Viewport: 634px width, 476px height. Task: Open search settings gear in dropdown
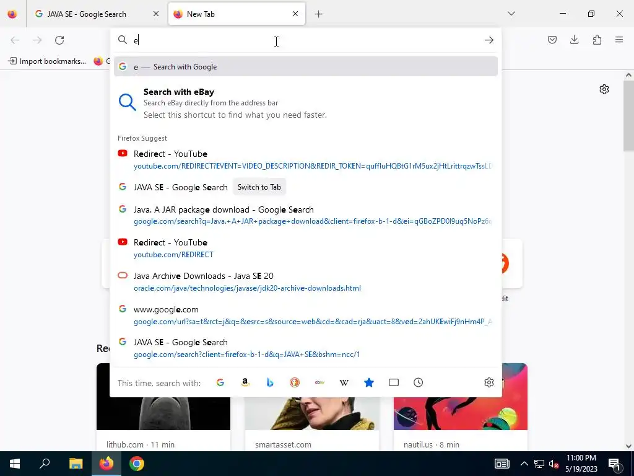489,382
